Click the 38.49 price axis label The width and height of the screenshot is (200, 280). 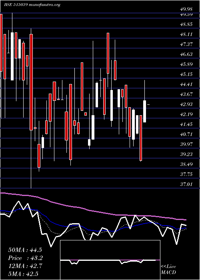187,164
